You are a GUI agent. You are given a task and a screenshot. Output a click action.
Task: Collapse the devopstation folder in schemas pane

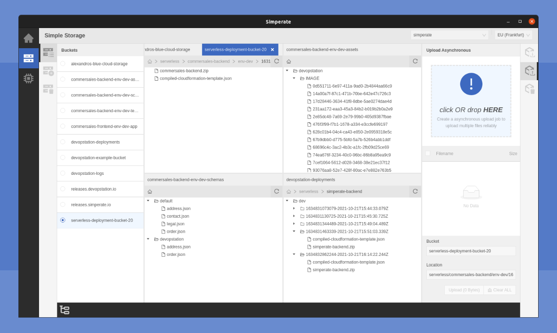coord(148,239)
